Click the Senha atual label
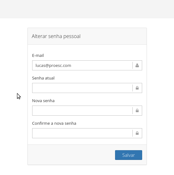The height and width of the screenshot is (175, 174). (x=43, y=78)
